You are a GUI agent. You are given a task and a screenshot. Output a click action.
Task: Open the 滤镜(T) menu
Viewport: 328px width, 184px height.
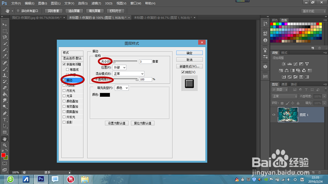click(96, 3)
